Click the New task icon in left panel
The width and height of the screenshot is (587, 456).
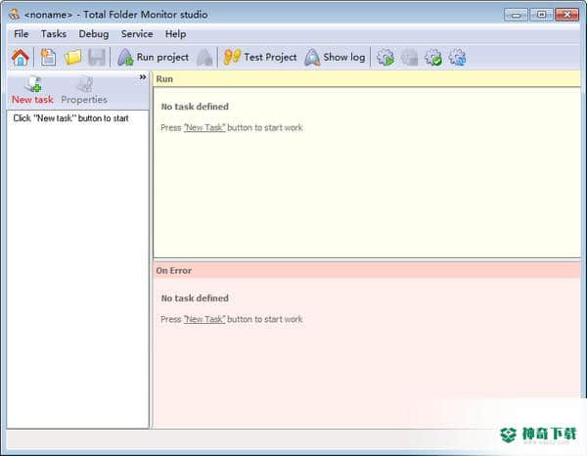tap(32, 90)
